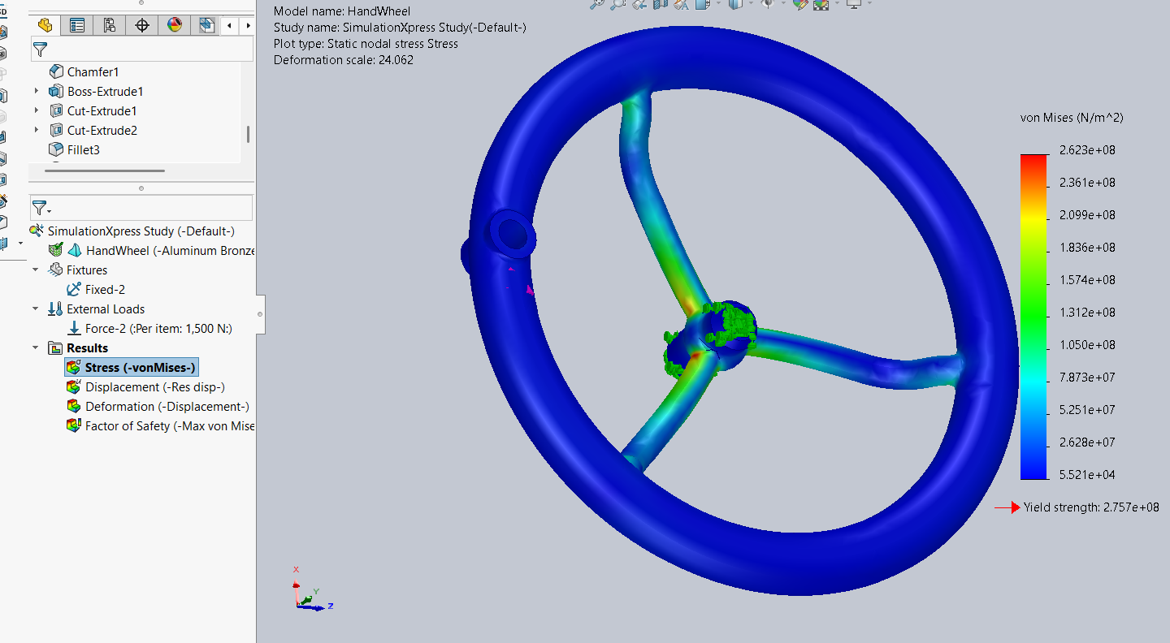The image size is (1170, 643).
Task: Click the Results folder icon
Action: click(55, 347)
